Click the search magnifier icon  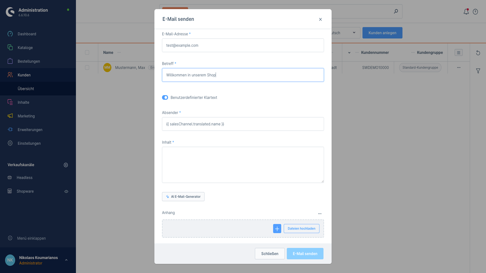click(396, 11)
